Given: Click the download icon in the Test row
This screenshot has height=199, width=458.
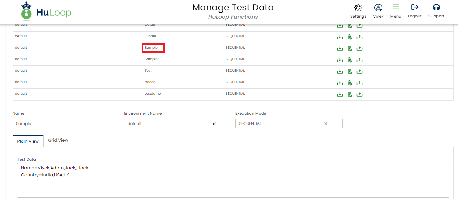Looking at the screenshot, I should click(340, 72).
